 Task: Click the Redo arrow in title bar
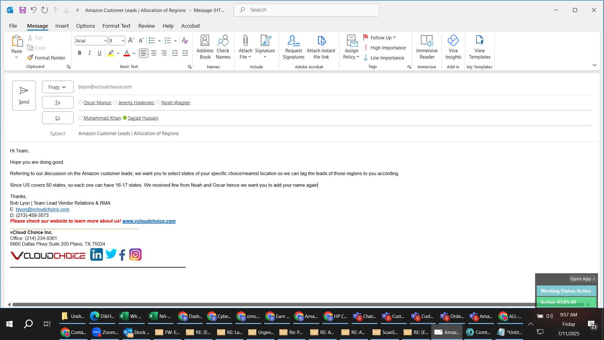click(44, 10)
